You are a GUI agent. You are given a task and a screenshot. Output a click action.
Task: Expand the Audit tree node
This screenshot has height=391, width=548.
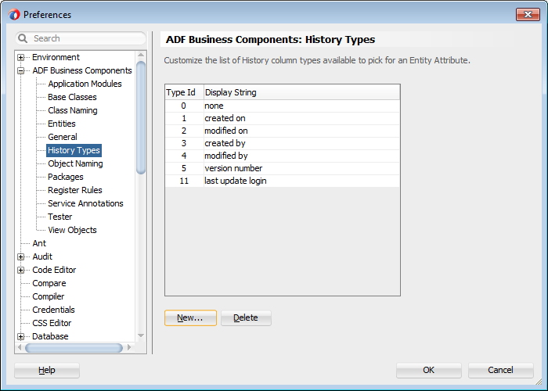coord(20,257)
